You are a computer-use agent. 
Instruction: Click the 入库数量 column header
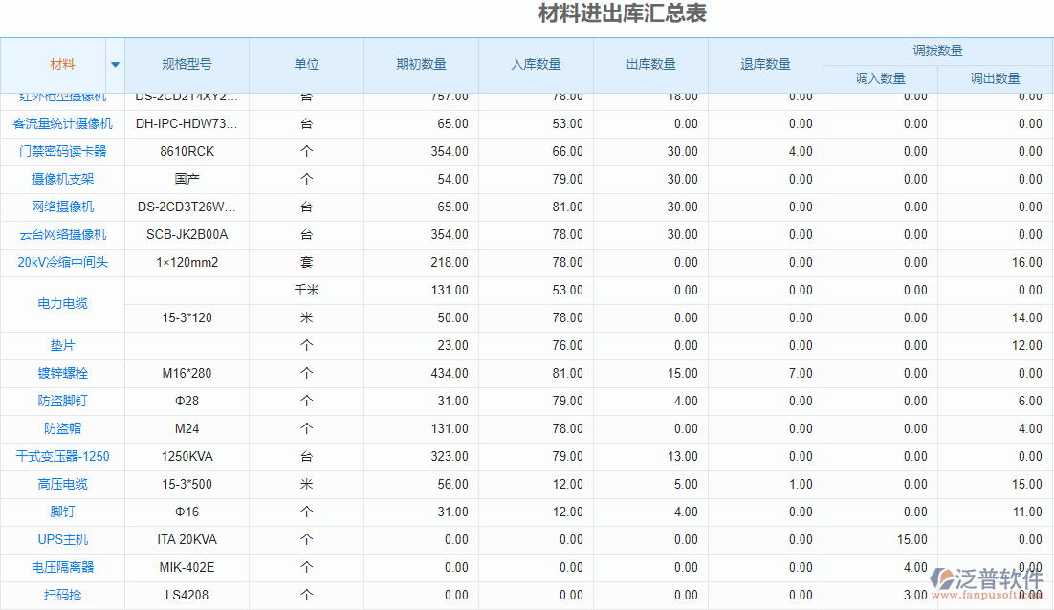[536, 62]
